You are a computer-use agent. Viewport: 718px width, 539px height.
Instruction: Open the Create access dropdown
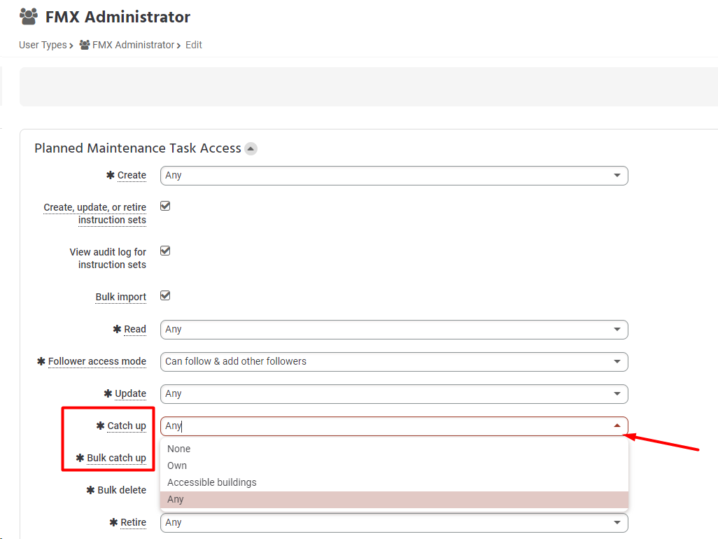pyautogui.click(x=393, y=175)
